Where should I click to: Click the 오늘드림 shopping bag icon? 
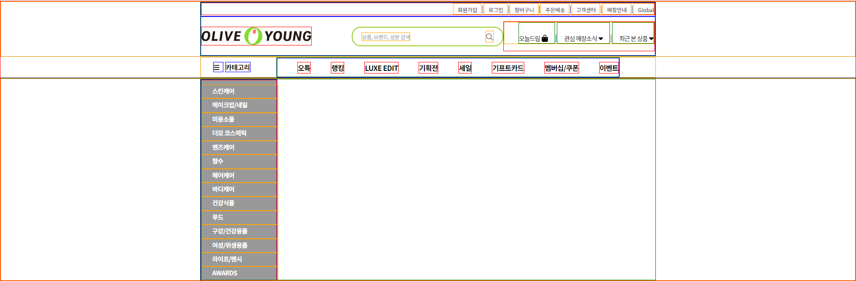click(x=545, y=38)
